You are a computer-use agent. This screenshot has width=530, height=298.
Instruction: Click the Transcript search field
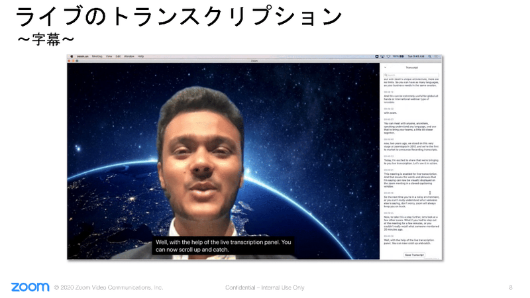coord(411,75)
